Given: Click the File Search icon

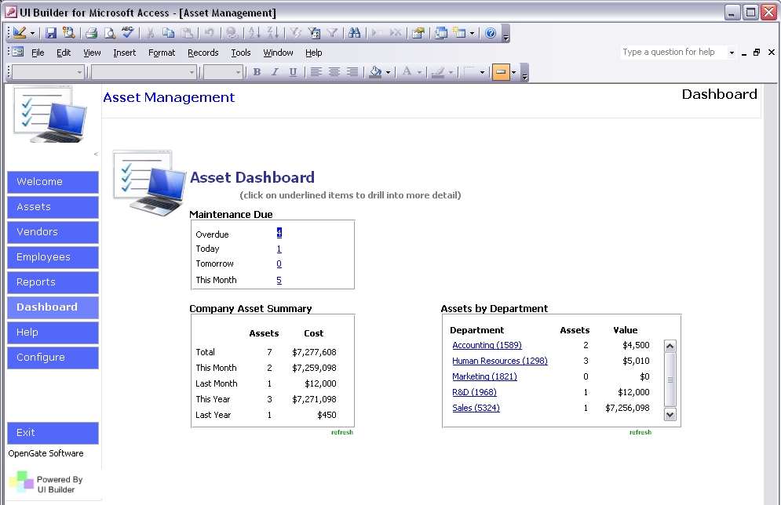Looking at the screenshot, I should click(69, 33).
